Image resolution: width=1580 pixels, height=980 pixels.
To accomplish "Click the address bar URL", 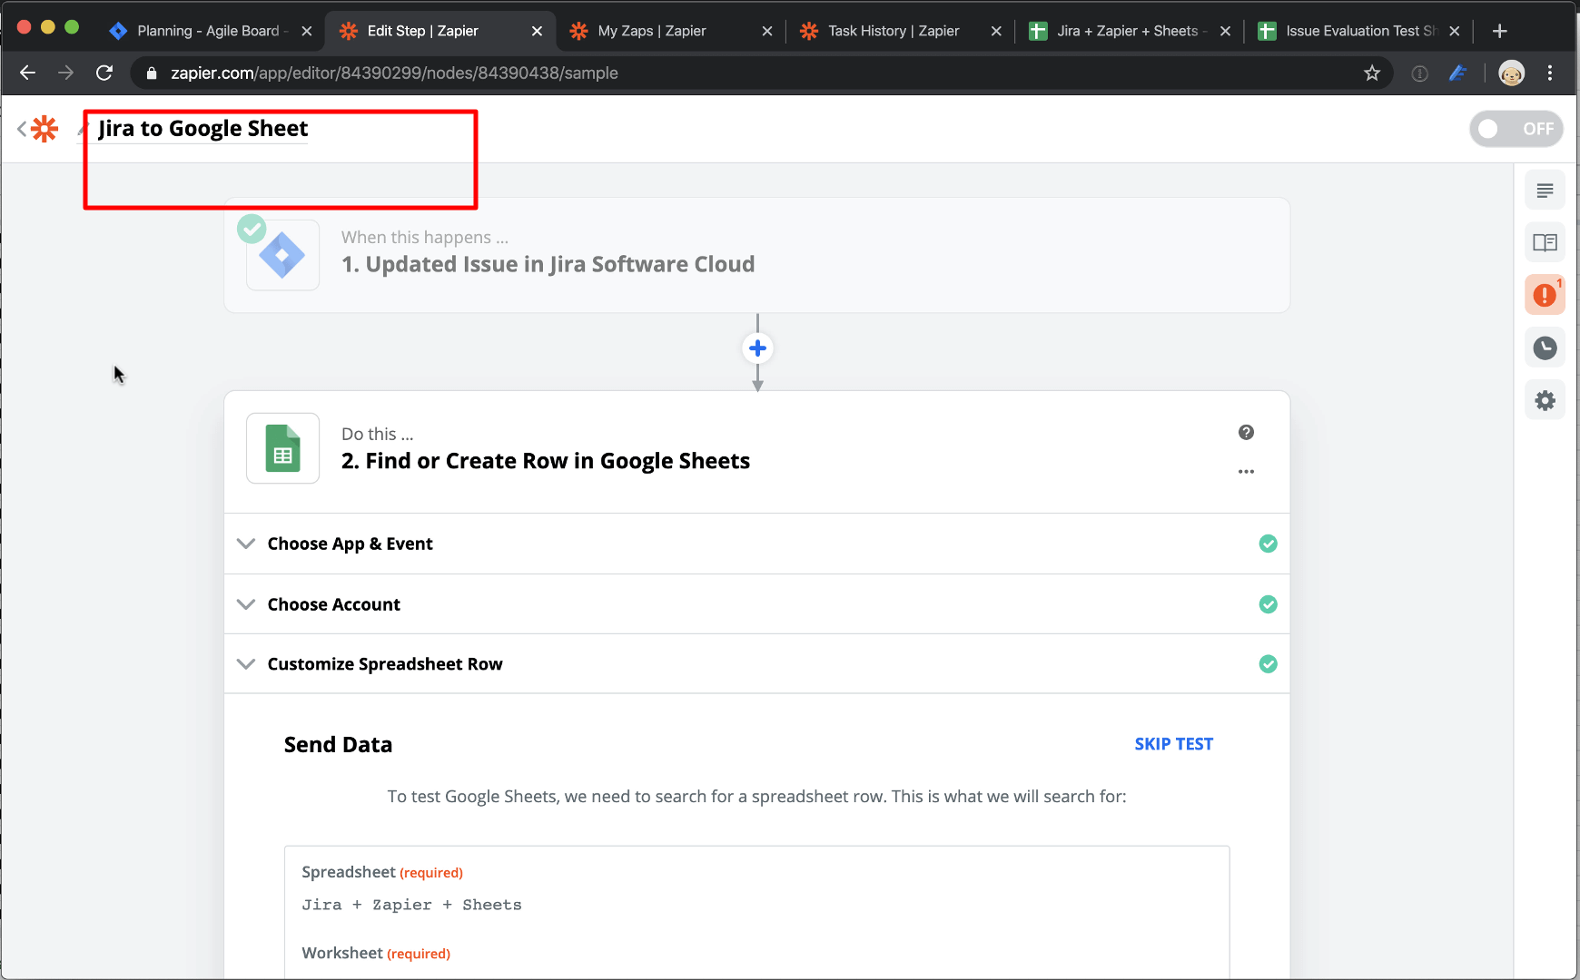I will point(394,73).
